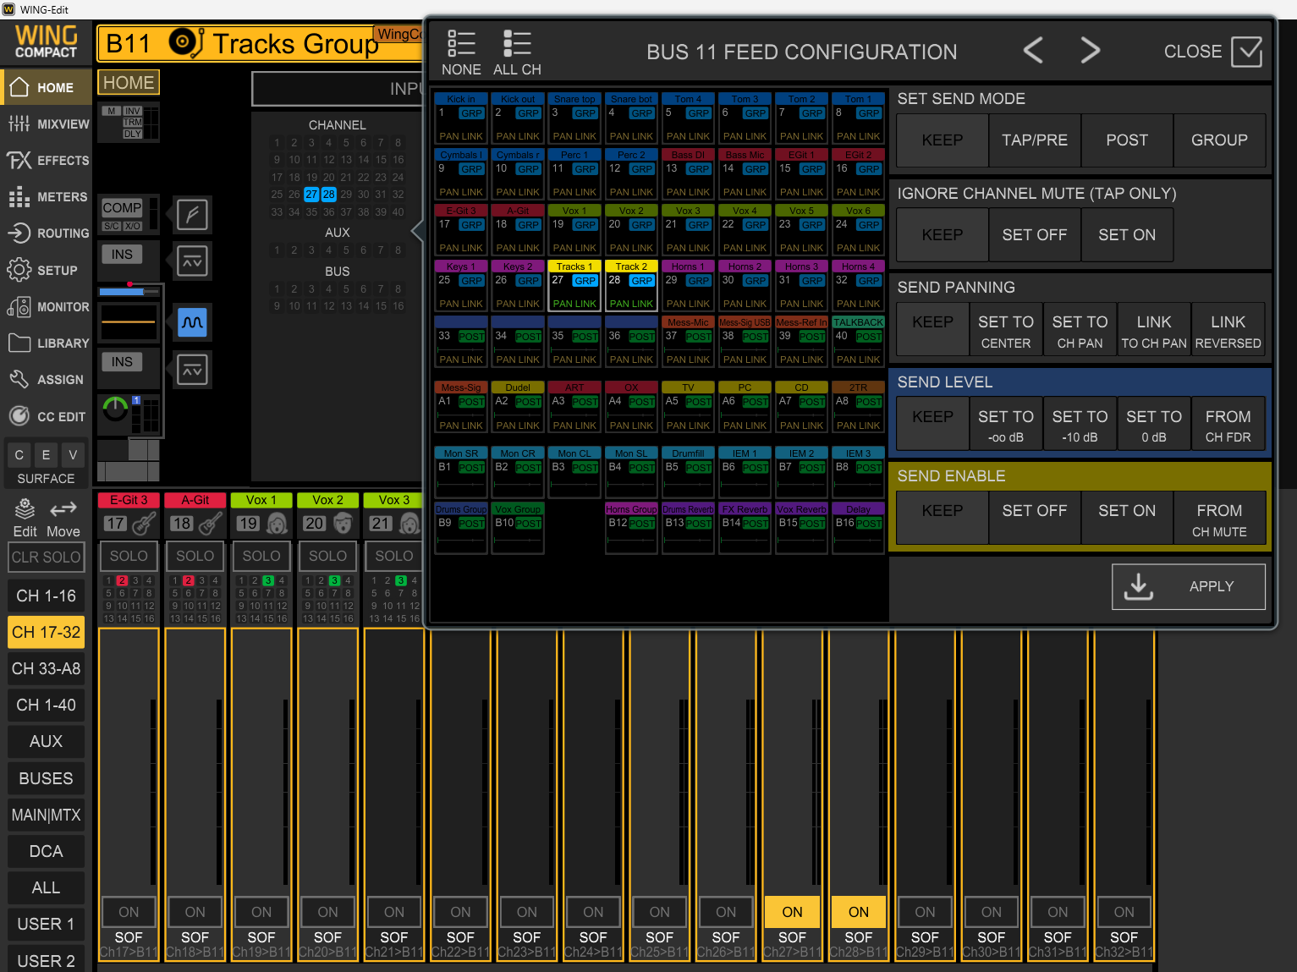Tick the CLOSE checkbox button
The height and width of the screenshot is (972, 1297).
1246,52
